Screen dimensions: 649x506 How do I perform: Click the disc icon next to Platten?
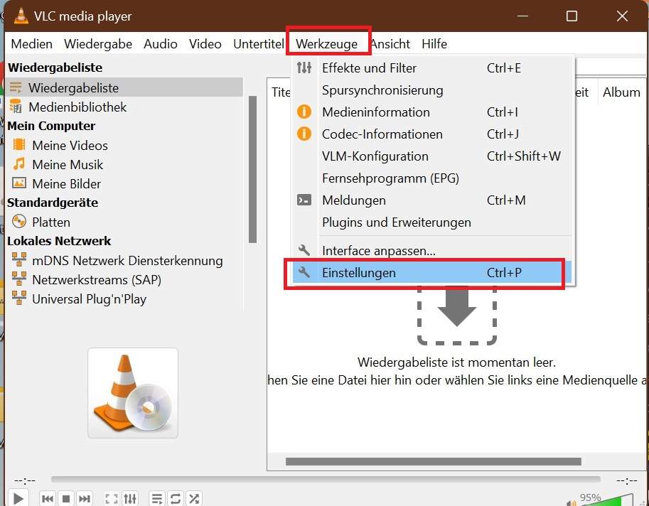(x=19, y=221)
